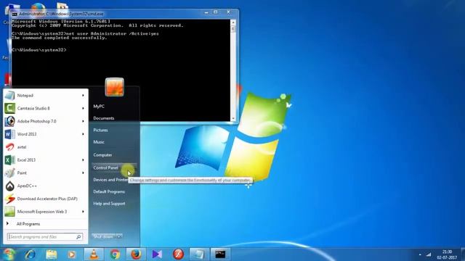Viewport: 465px width, 261px height.
Task: Expand the Notepad jump list arrow
Action: click(83, 96)
